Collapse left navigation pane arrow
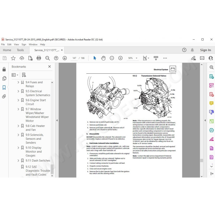 click(x=57, y=120)
